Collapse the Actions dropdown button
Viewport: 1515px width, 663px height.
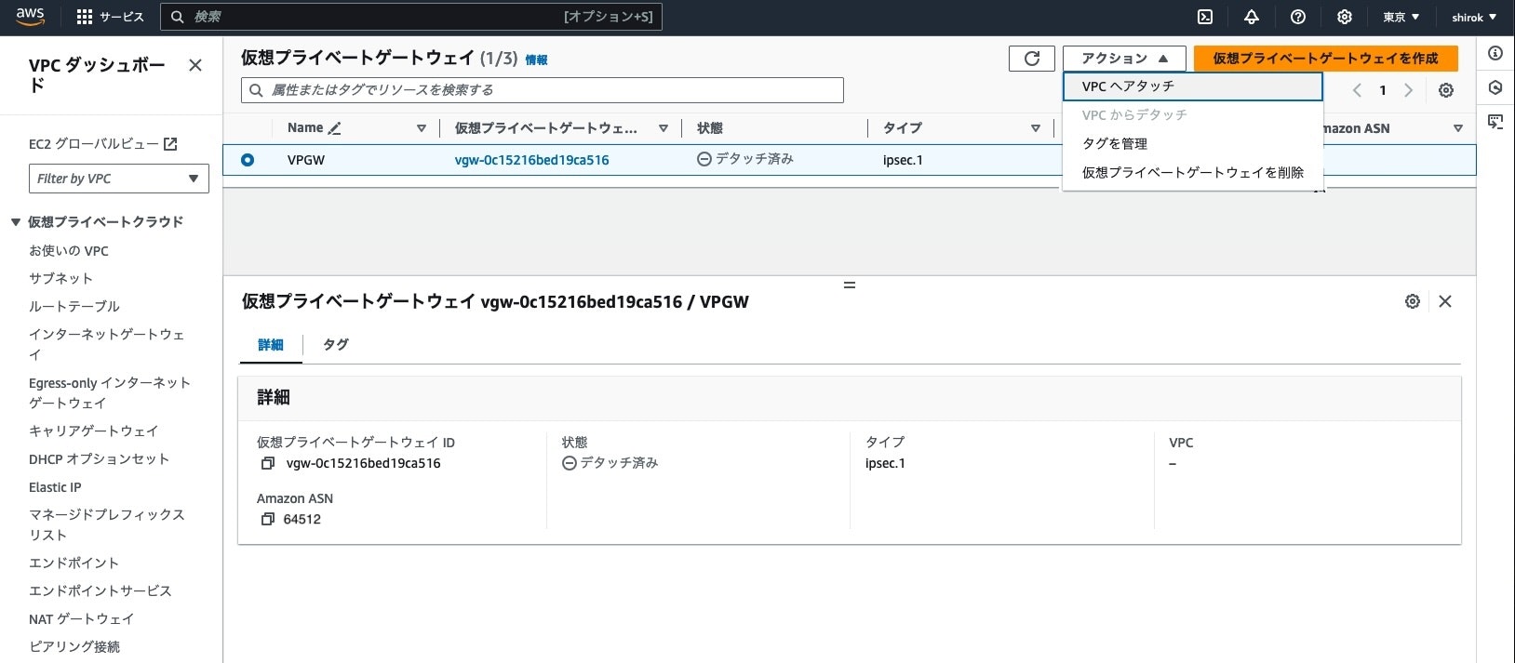1124,59
